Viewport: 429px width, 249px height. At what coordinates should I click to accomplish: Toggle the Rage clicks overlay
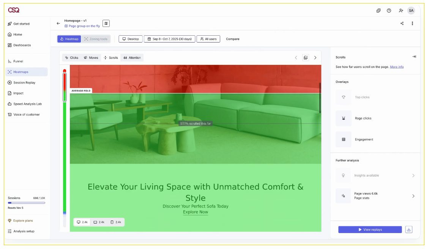pyautogui.click(x=344, y=118)
